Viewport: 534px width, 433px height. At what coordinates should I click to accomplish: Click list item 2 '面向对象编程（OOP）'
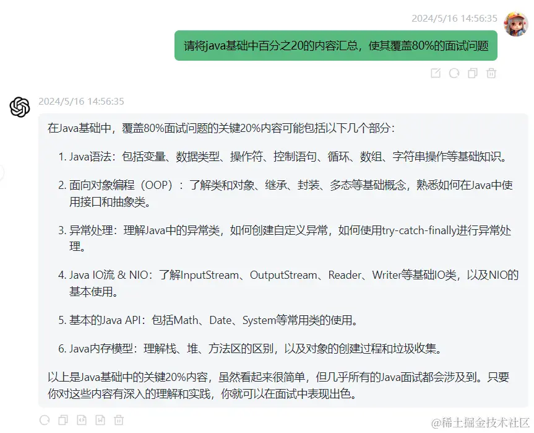coord(285,193)
